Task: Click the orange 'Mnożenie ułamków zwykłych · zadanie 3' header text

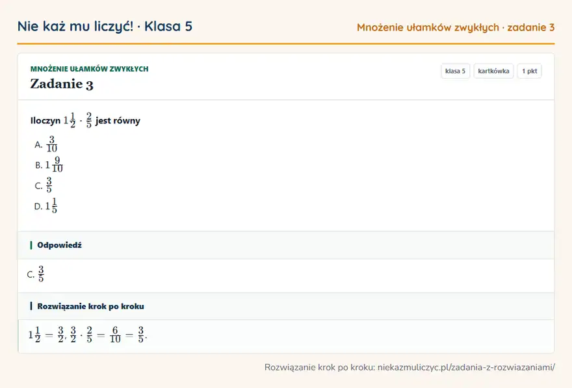Action: (x=456, y=27)
